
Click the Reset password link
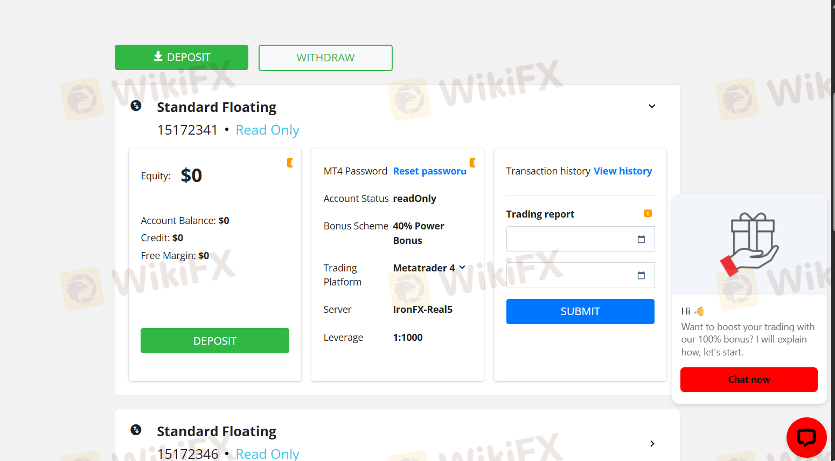[430, 171]
